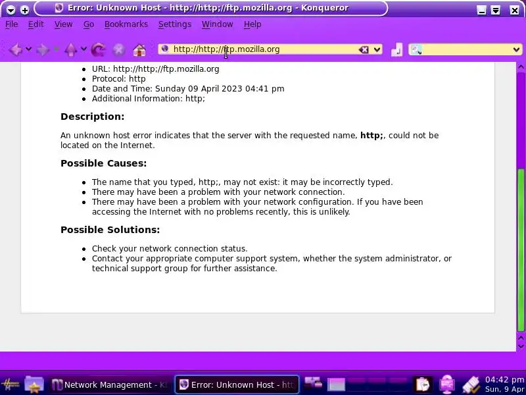This screenshot has width=526, height=395.
Task: Click 'Contact your appropriate computer support system' bullet
Action: click(272, 263)
